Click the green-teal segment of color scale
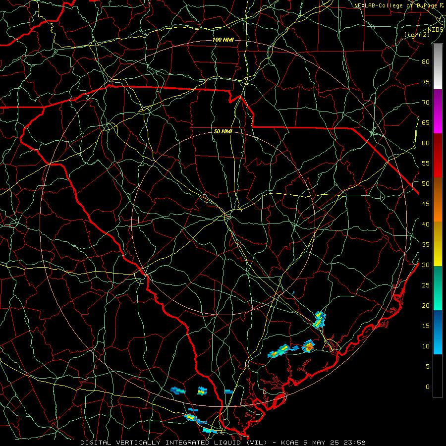 [438, 288]
